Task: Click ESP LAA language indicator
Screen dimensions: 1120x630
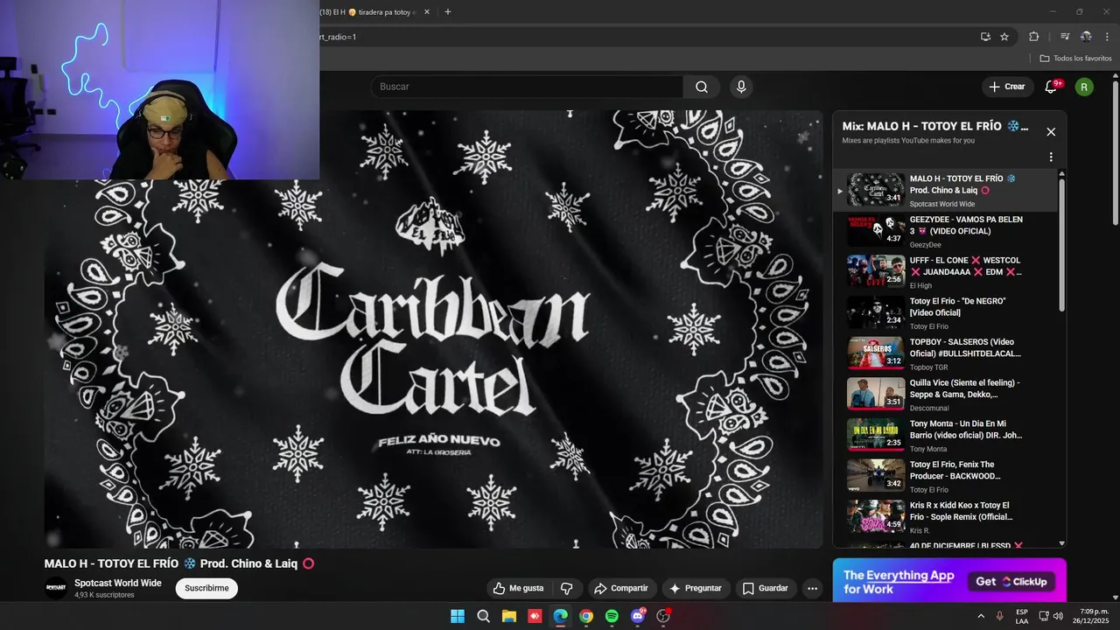Action: 1022,616
